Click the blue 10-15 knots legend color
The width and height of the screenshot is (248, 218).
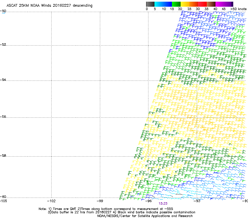pyautogui.click(x=168, y=4)
